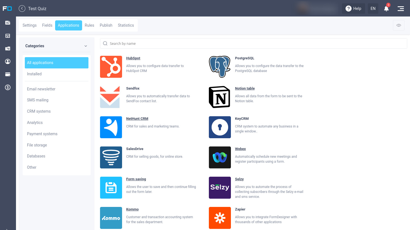410x230 pixels.
Task: Select the Notion table logo
Action: point(220,97)
